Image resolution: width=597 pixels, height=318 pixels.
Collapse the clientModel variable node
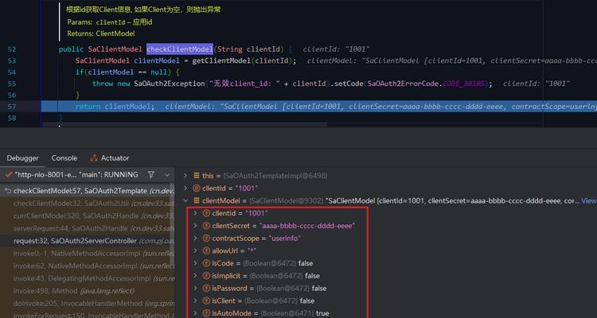tap(185, 200)
